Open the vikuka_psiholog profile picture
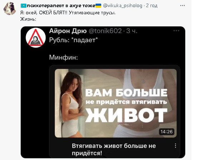The width and height of the screenshot is (197, 160). pos(10,9)
